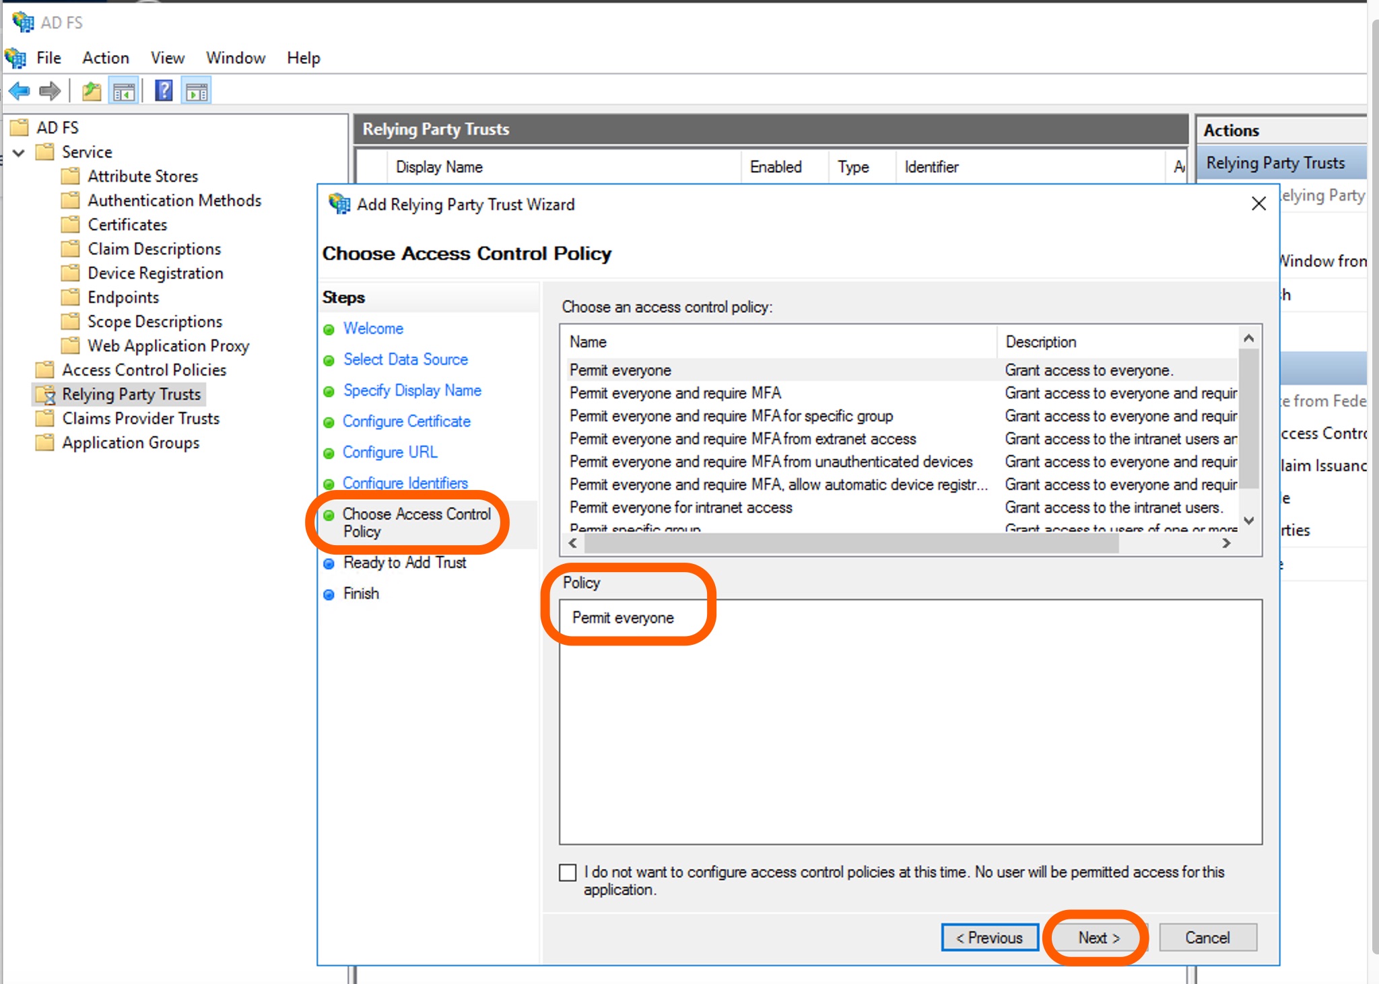This screenshot has height=984, width=1379.
Task: Click the blue Help toolbar icon
Action: [164, 91]
